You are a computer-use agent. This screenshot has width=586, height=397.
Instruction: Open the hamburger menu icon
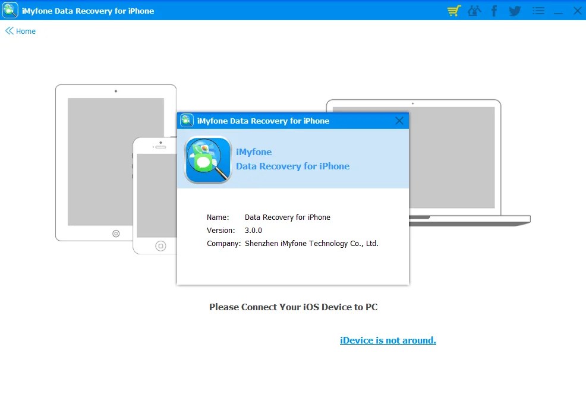coord(538,11)
